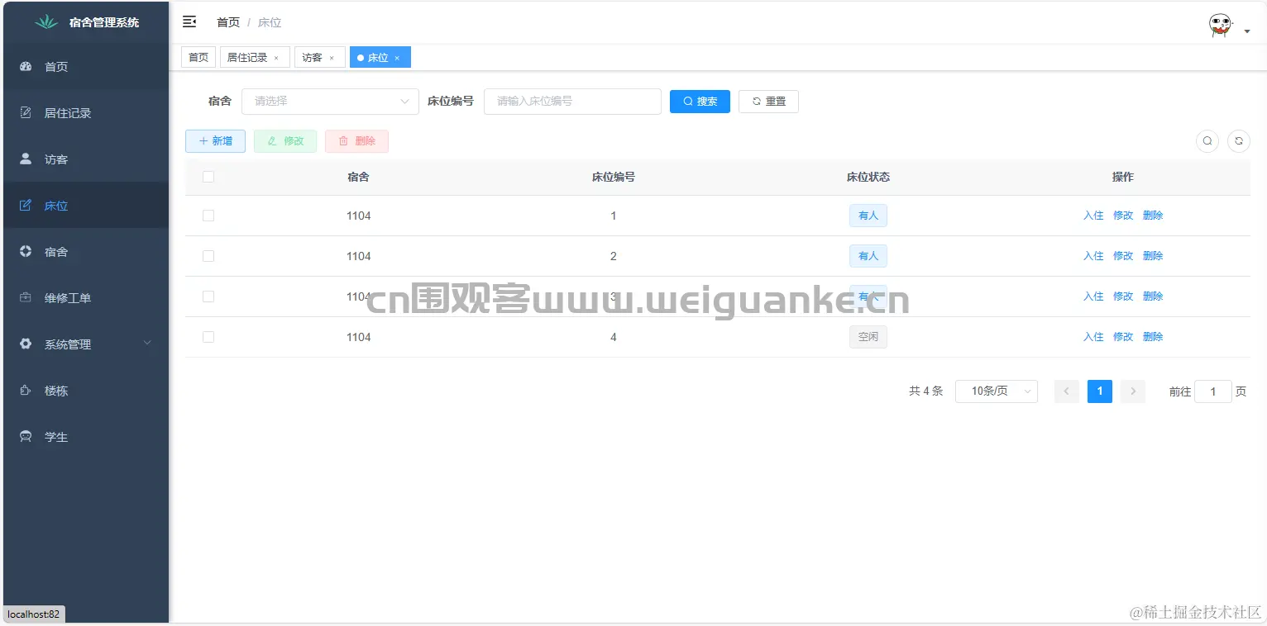Screen dimensions: 1267x626
Task: Click the 重置 button
Action: pyautogui.click(x=768, y=102)
